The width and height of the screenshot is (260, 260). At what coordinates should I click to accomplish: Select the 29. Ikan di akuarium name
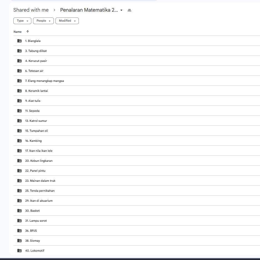point(39,201)
